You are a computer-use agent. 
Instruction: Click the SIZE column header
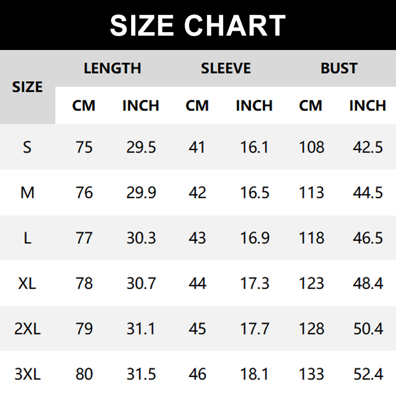pos(27,87)
